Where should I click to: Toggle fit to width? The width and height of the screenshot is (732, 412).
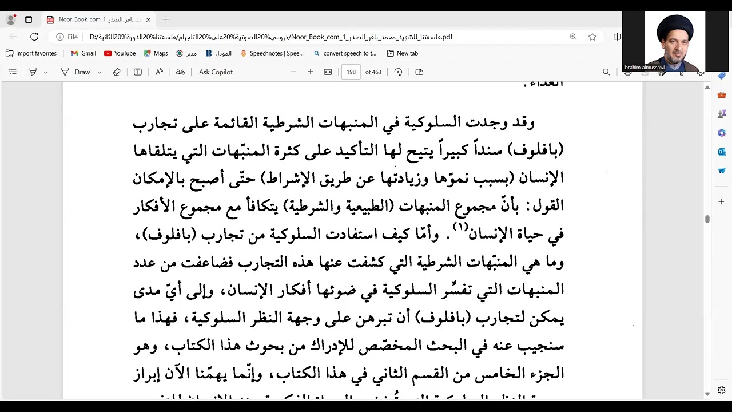pos(328,72)
